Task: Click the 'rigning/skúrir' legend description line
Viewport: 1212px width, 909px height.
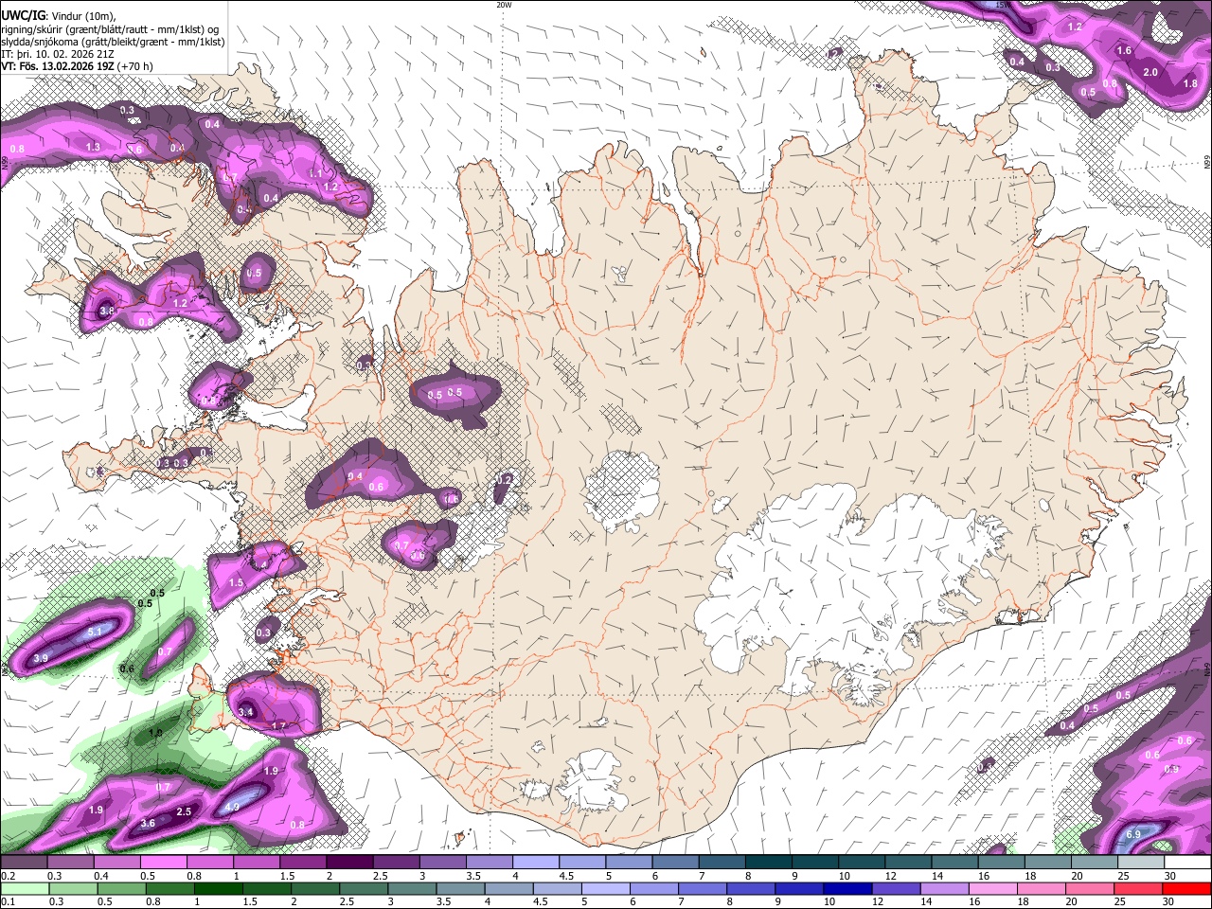Action: (x=109, y=29)
